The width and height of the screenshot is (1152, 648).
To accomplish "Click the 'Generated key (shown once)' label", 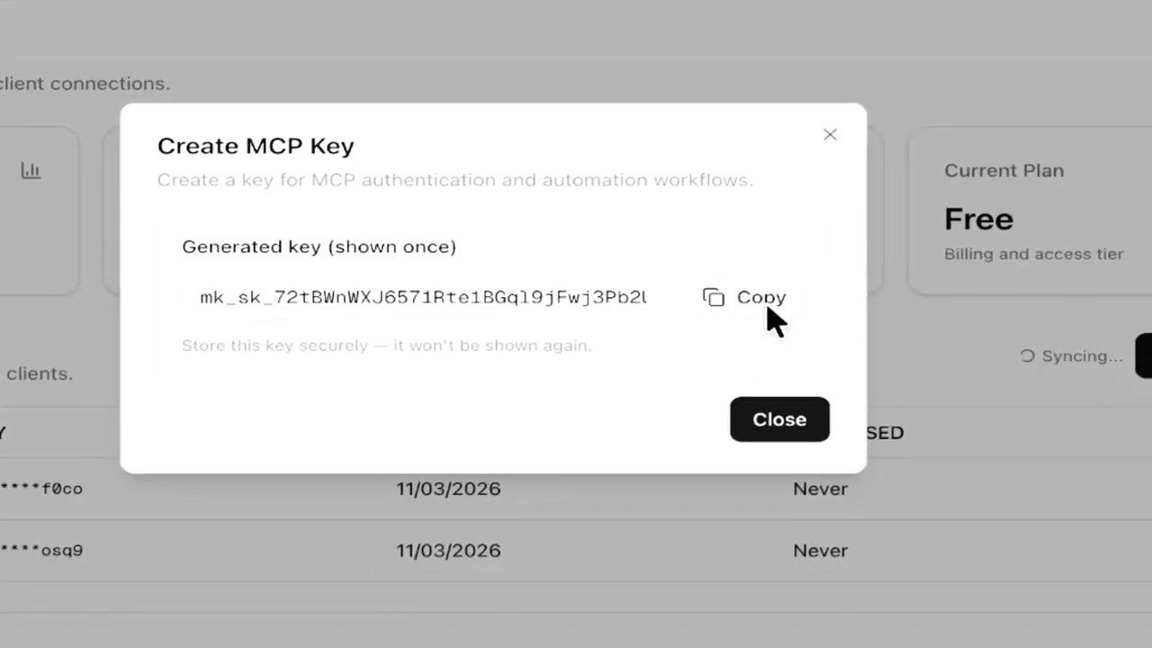I will click(x=319, y=247).
